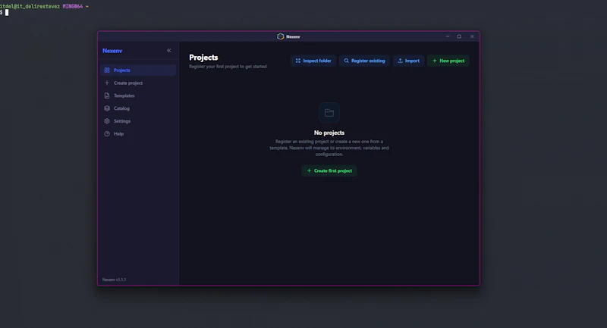Viewport: 607px width, 328px height.
Task: Select Create project in the sidebar
Action: 138,83
